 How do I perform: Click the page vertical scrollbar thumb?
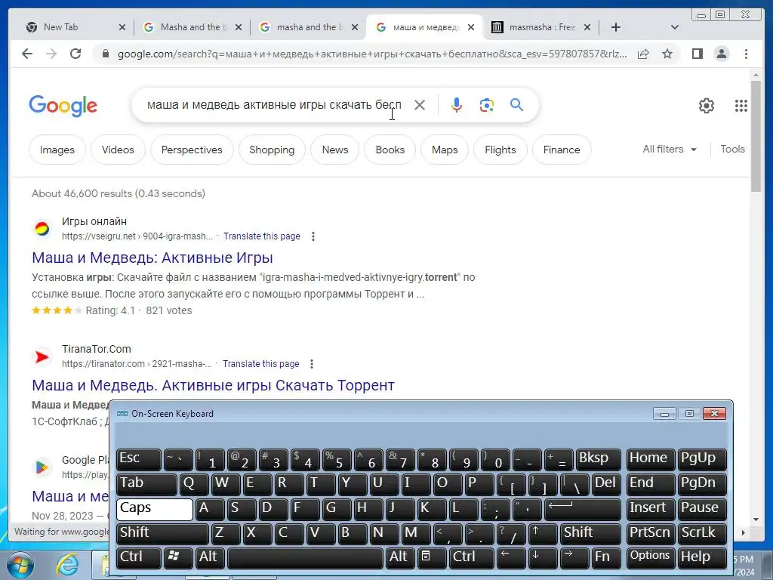pyautogui.click(x=756, y=136)
